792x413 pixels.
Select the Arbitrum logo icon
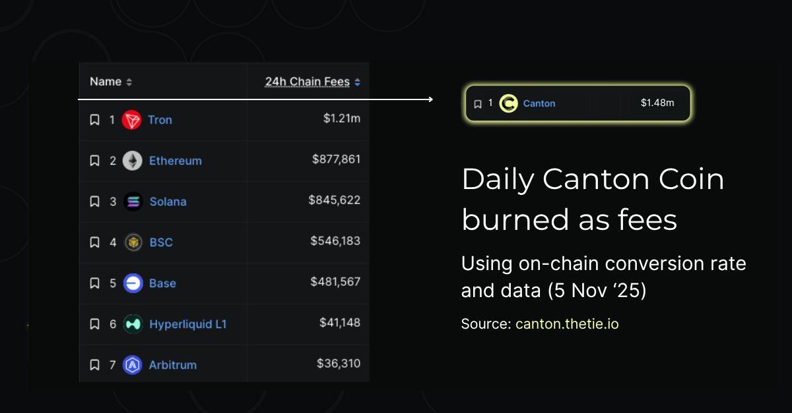coord(134,364)
